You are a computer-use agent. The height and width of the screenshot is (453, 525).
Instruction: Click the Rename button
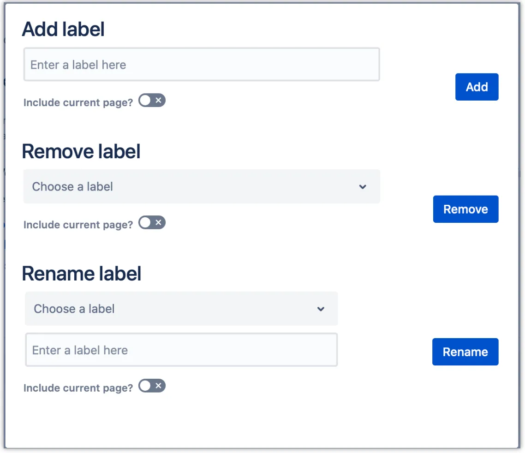[x=465, y=352]
